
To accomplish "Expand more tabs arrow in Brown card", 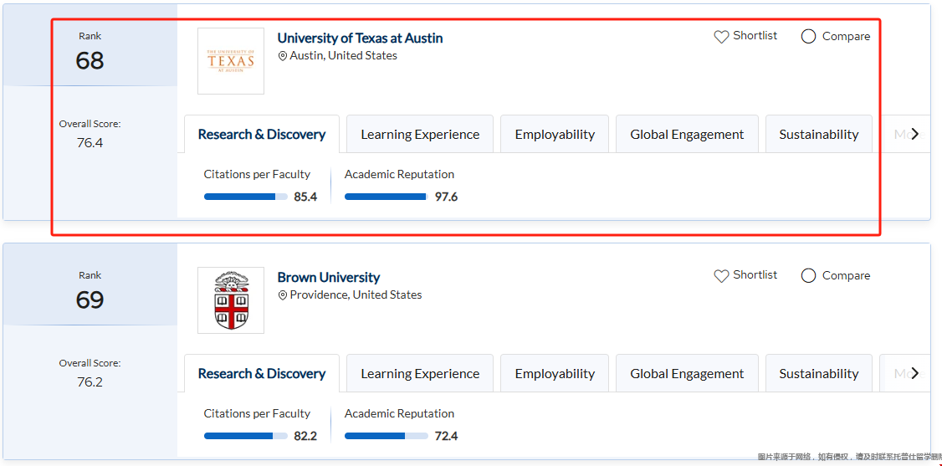I will tap(915, 373).
